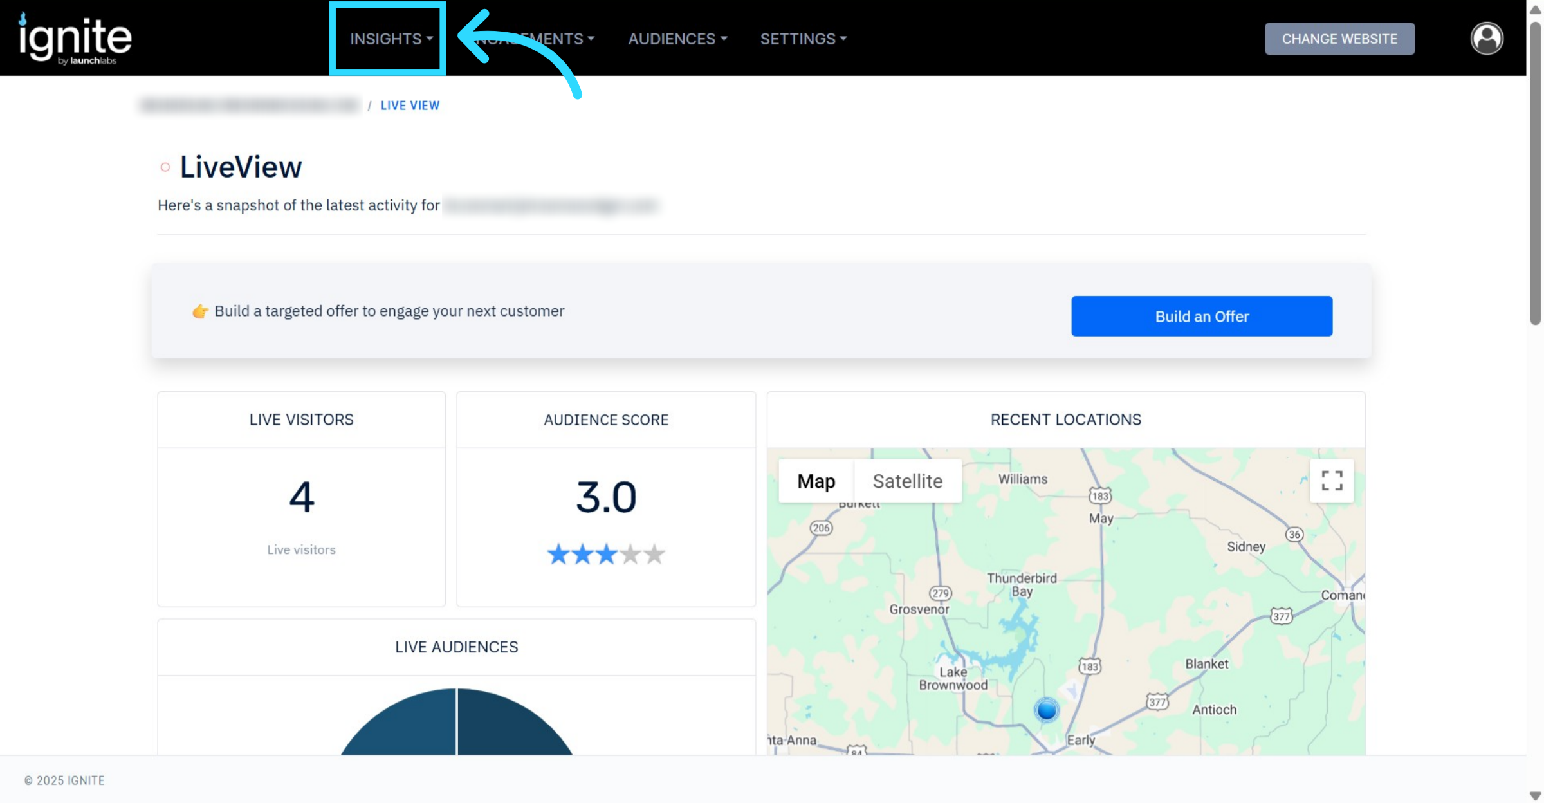Click the Ignite logo

[x=75, y=39]
